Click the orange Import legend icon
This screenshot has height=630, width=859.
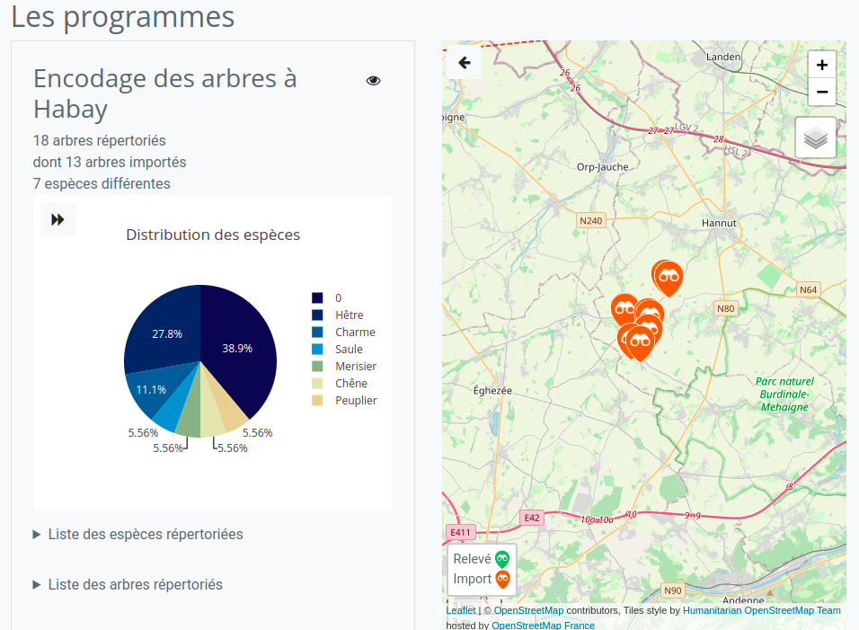tap(502, 579)
